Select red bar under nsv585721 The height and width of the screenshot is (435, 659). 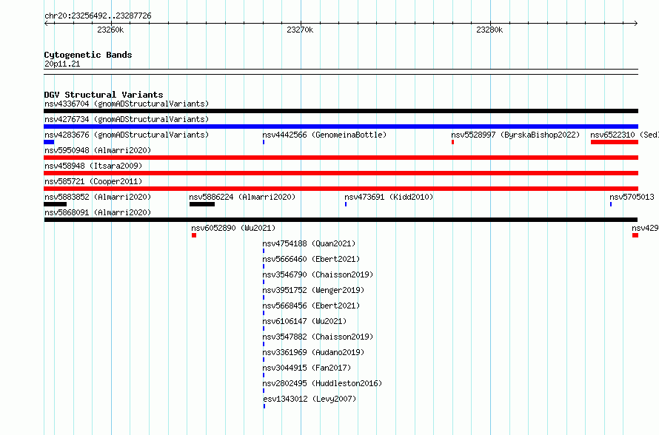click(341, 189)
